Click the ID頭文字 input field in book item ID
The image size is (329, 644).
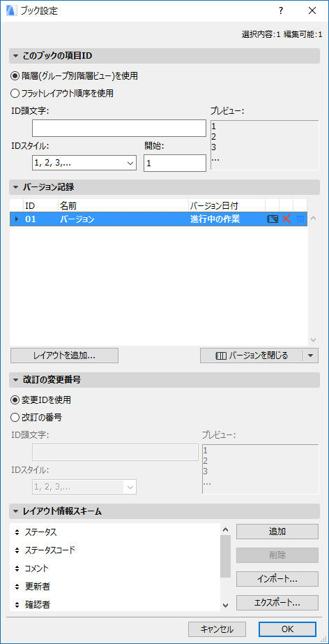(x=118, y=128)
